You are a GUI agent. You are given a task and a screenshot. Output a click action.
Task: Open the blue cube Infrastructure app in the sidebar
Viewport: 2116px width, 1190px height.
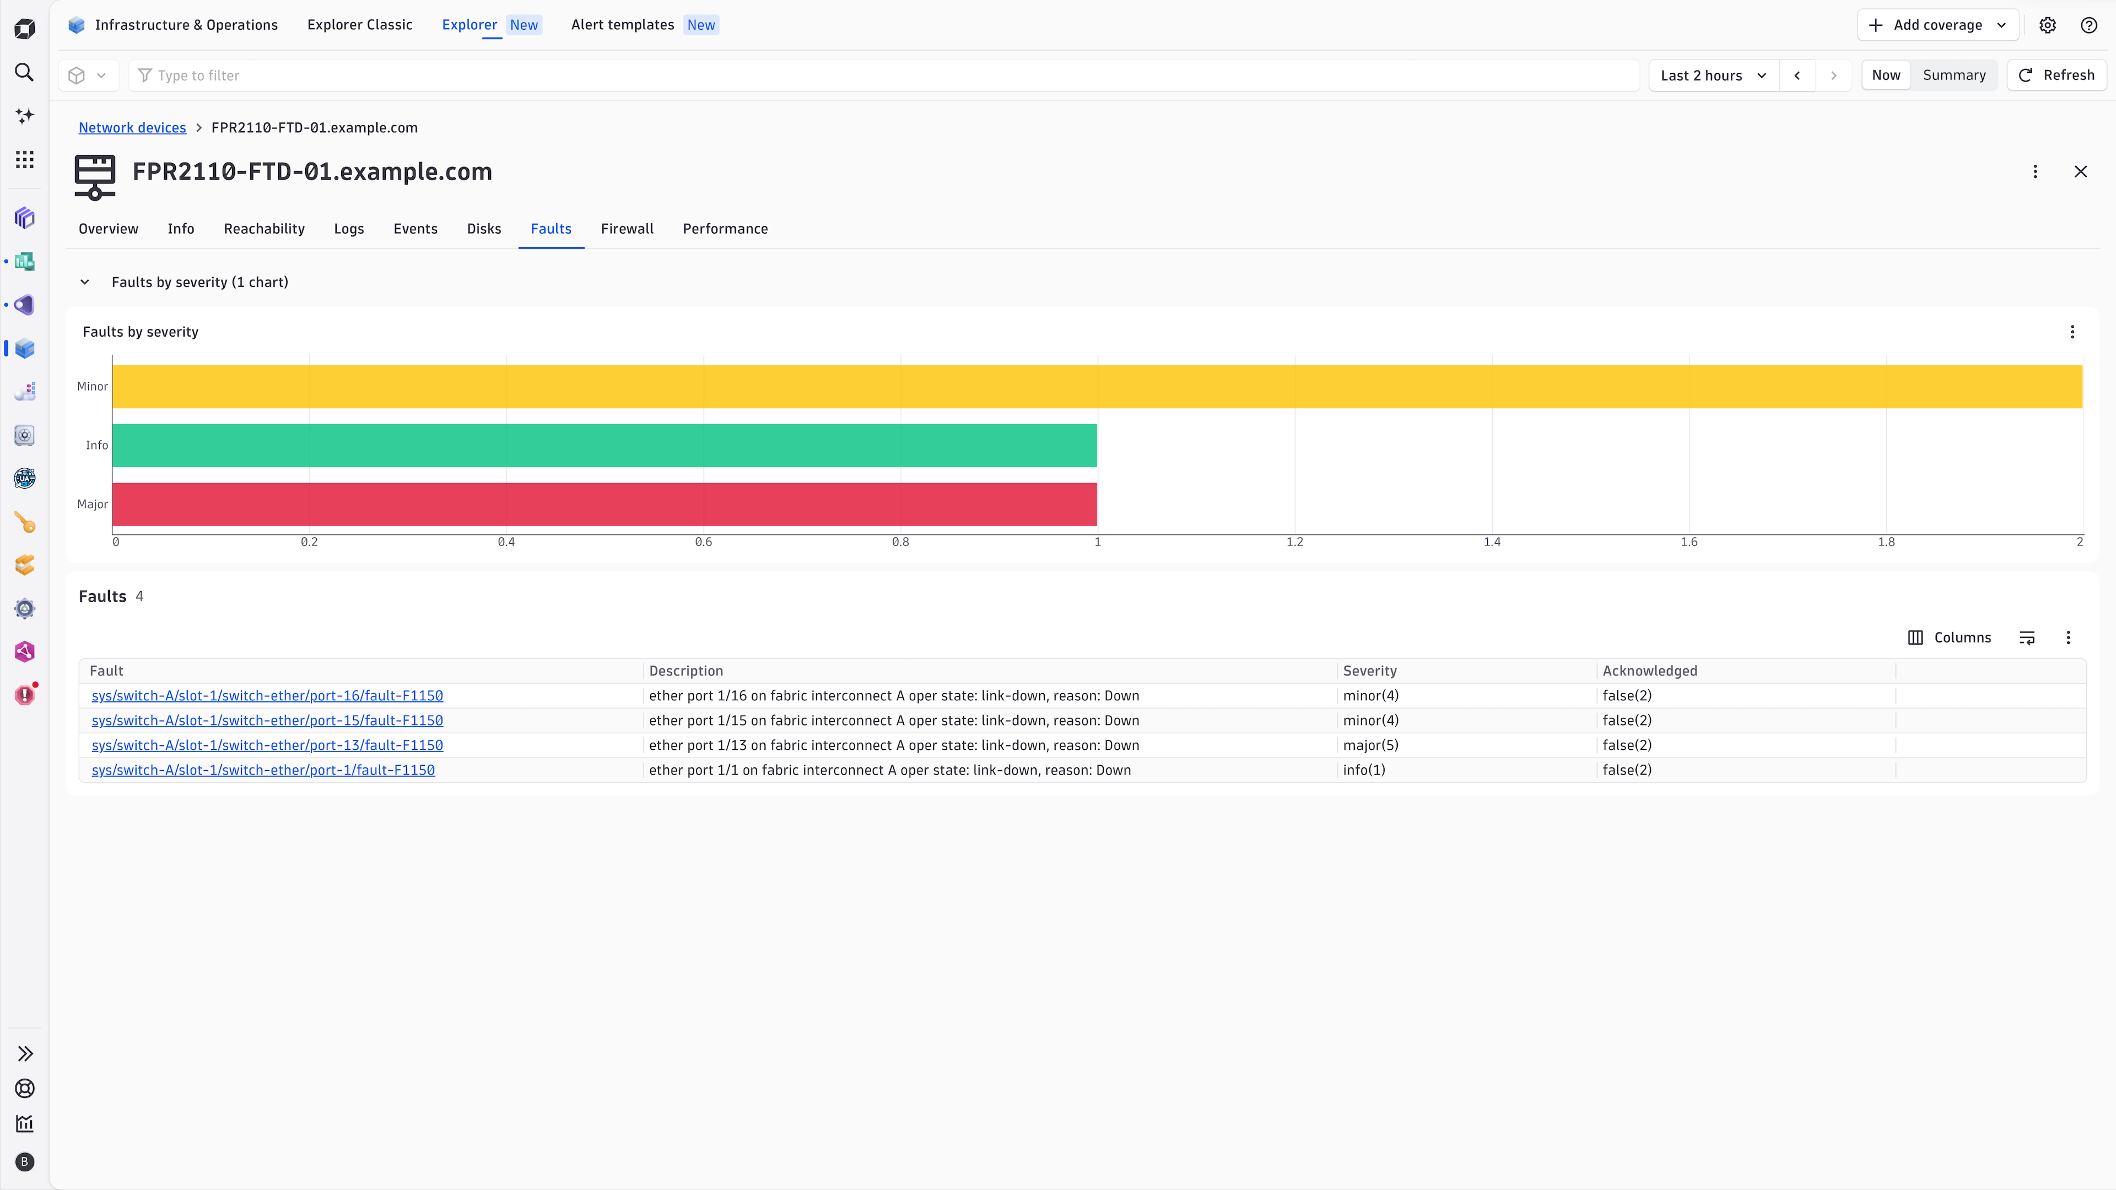point(25,348)
